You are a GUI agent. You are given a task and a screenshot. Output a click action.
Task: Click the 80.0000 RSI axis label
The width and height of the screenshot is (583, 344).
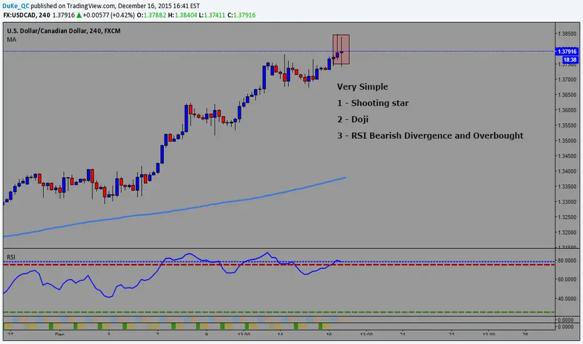pyautogui.click(x=567, y=260)
